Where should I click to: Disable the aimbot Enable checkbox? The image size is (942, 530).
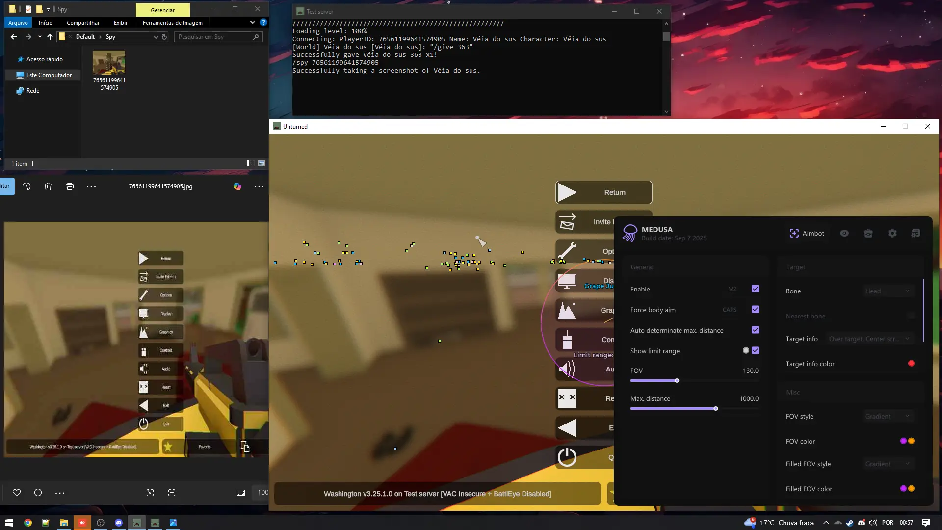[x=755, y=289]
